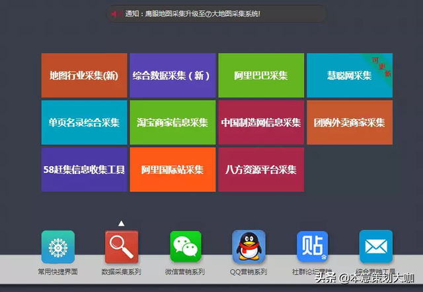Open 地图行业采集(新) tile
The image size is (423, 292).
point(84,75)
